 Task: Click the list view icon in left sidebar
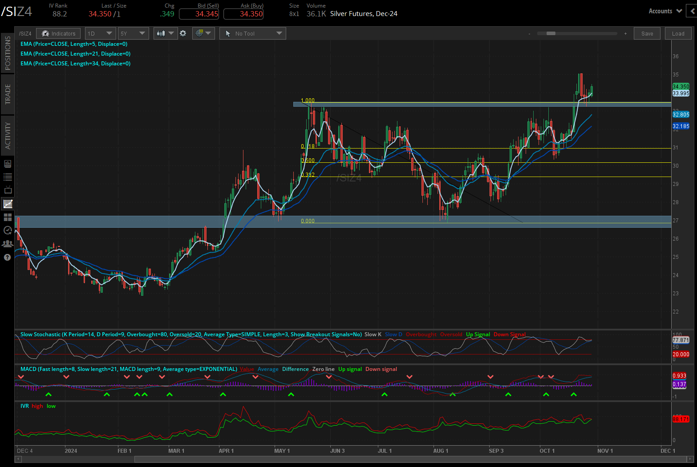[8, 177]
